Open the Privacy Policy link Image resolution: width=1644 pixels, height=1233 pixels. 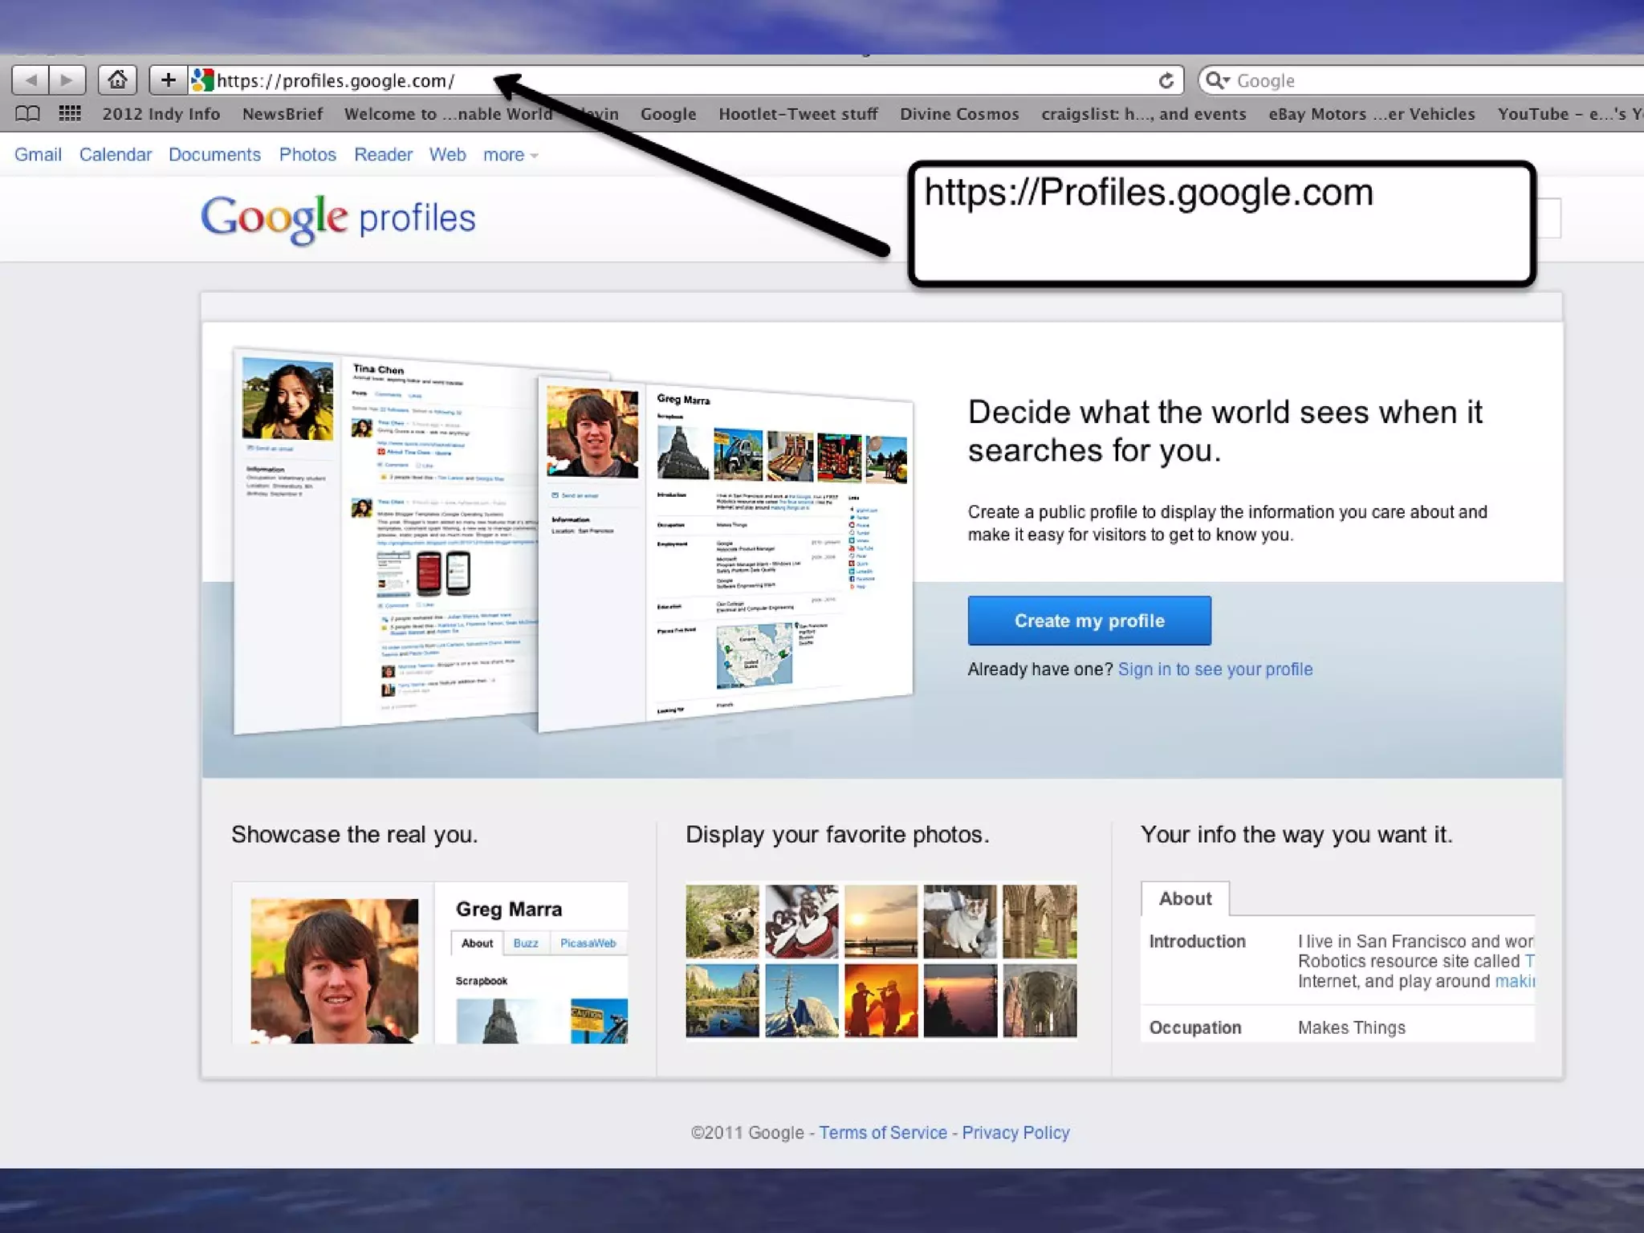1015,1133
